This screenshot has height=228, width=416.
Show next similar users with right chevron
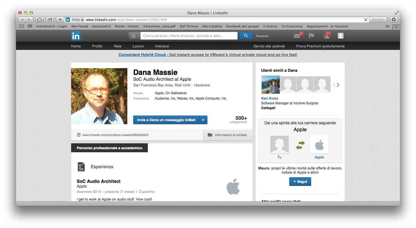pyautogui.click(x=338, y=85)
